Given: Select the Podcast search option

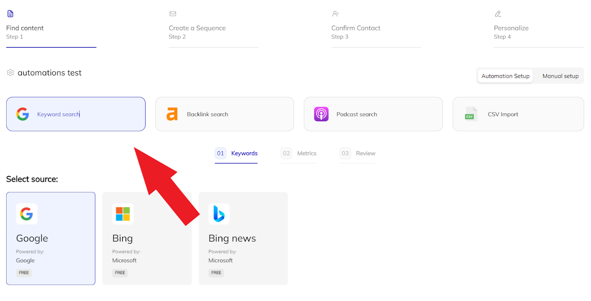Looking at the screenshot, I should 373,114.
